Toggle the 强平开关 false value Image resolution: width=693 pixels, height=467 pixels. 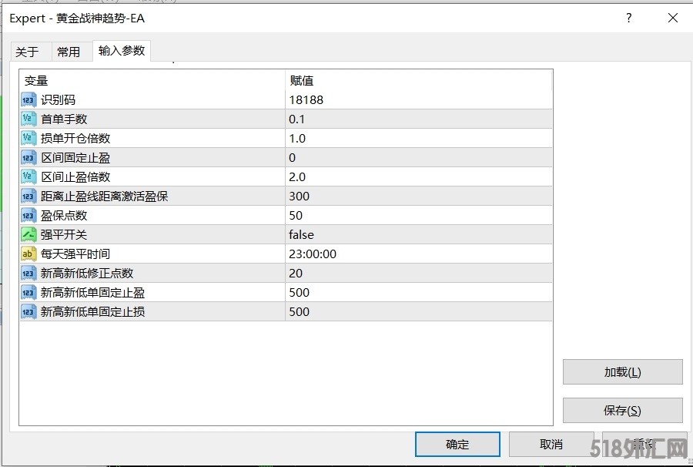pos(301,234)
